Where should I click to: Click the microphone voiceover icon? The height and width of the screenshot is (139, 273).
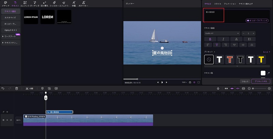click(x=218, y=88)
